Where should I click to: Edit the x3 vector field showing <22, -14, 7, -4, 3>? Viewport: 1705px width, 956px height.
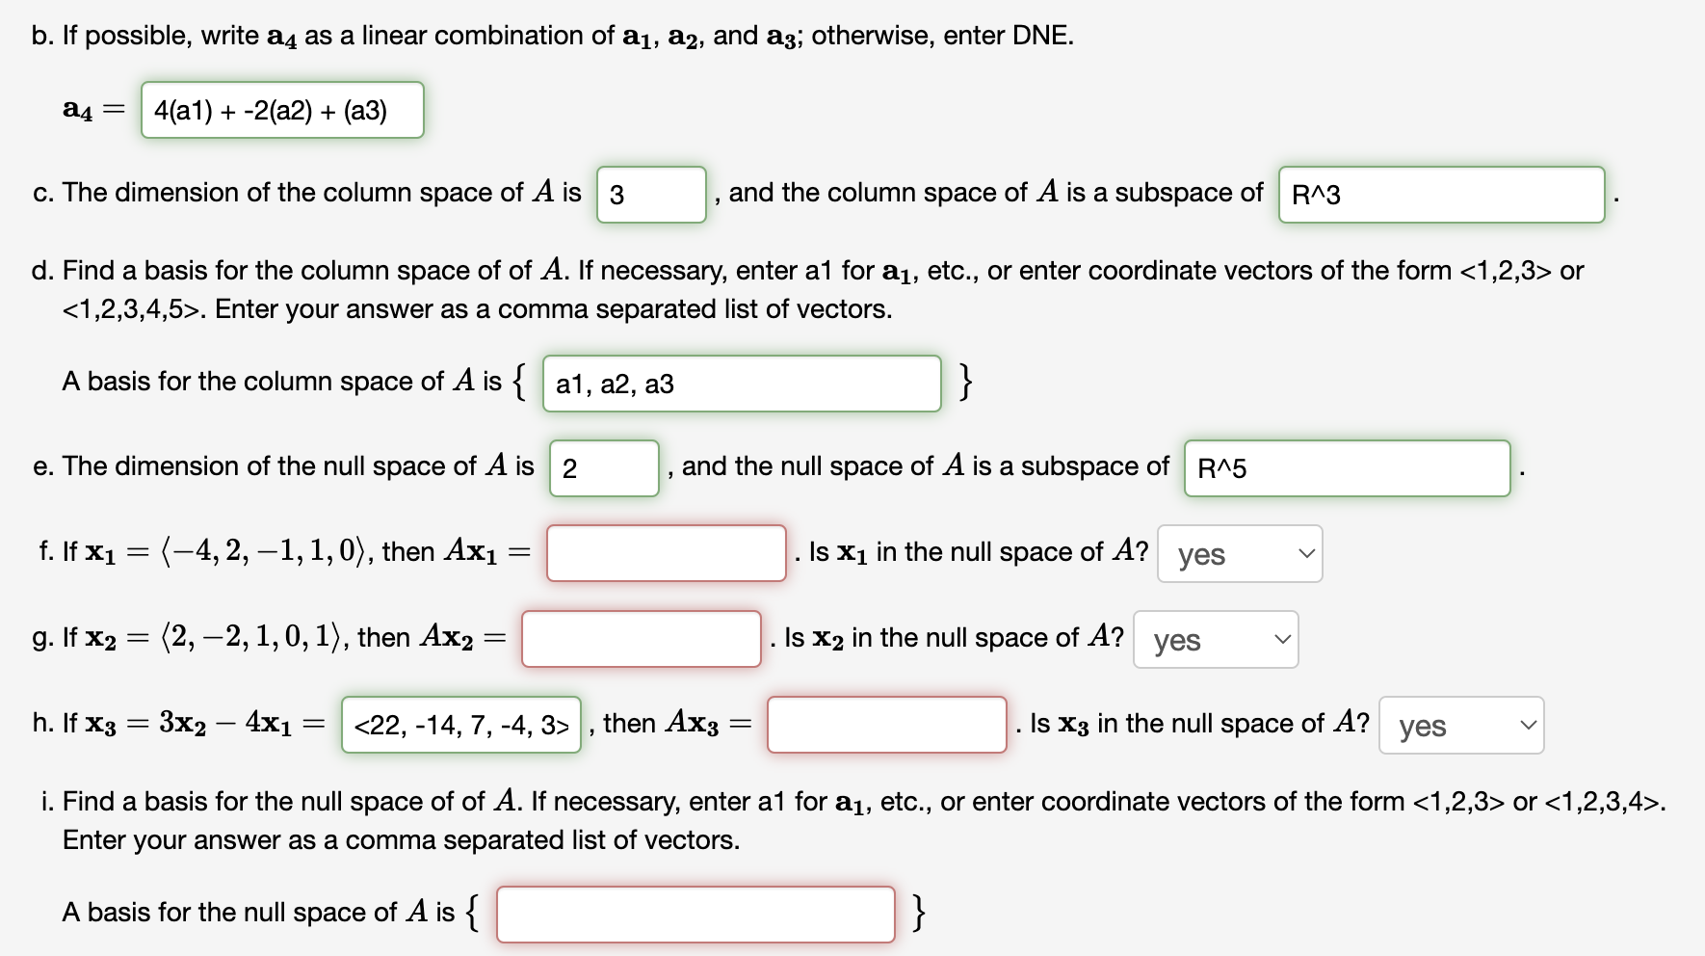[x=460, y=724]
